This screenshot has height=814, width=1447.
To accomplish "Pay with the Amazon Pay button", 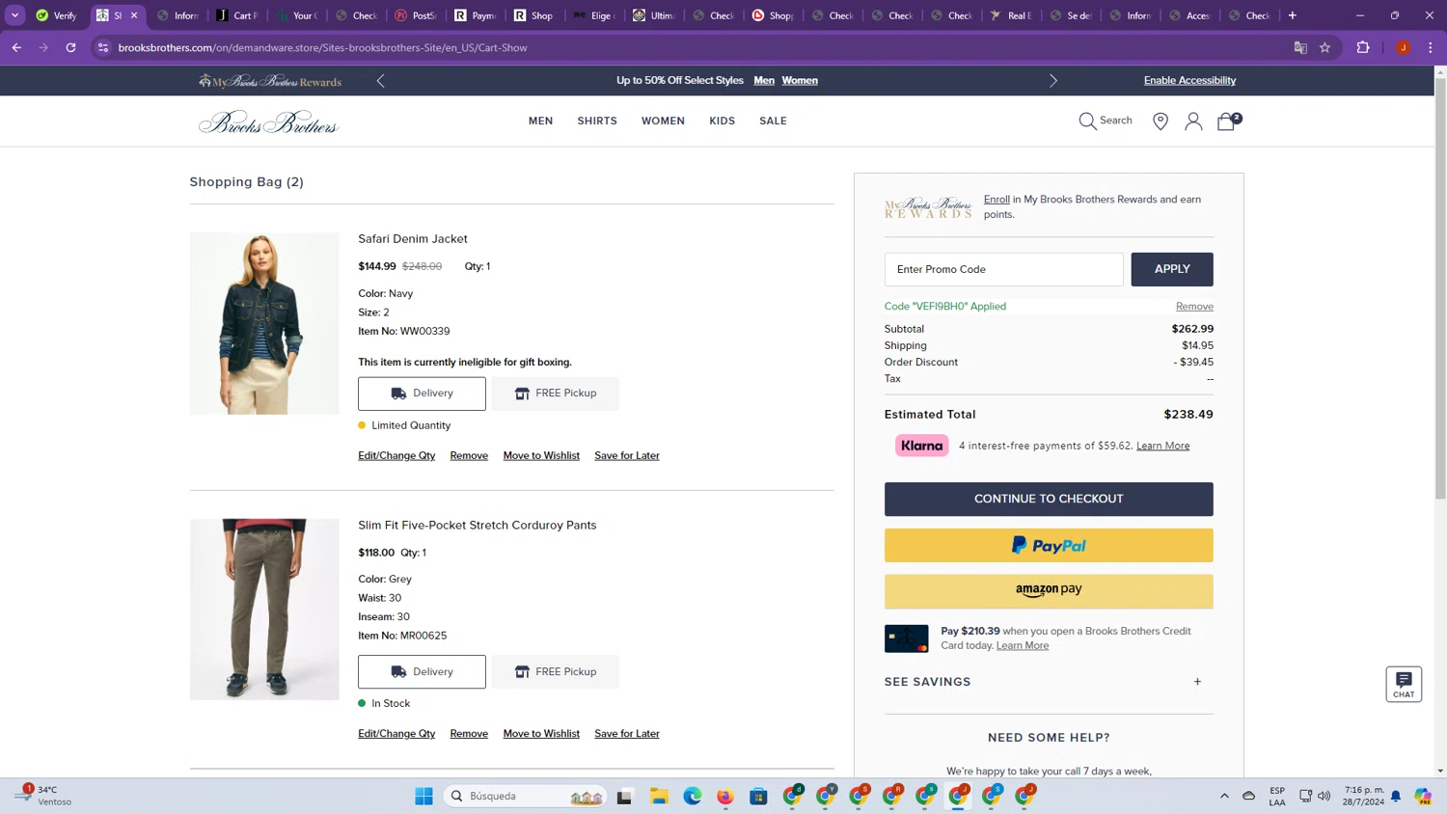I will (x=1049, y=591).
